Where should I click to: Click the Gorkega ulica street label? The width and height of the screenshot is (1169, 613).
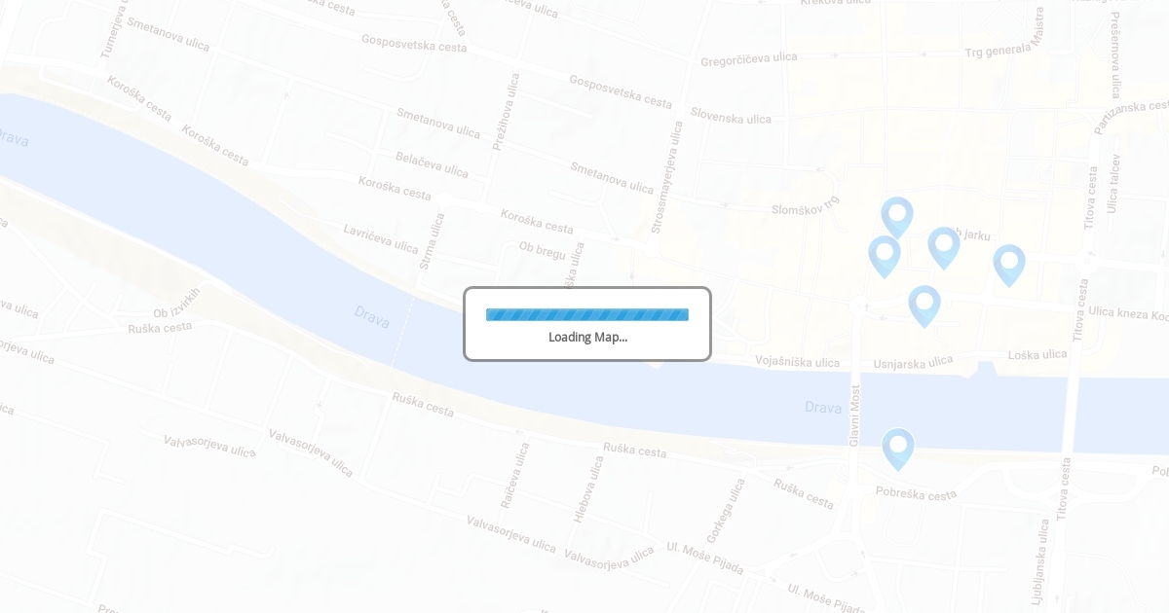coord(726,511)
